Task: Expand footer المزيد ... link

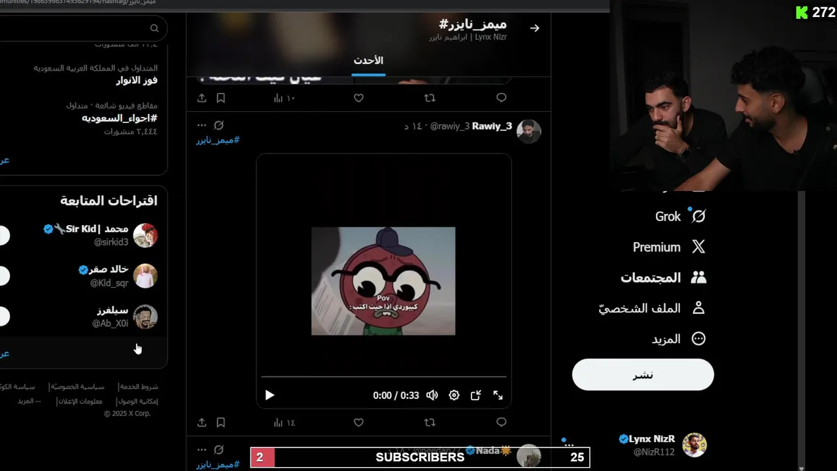Action: (x=29, y=401)
